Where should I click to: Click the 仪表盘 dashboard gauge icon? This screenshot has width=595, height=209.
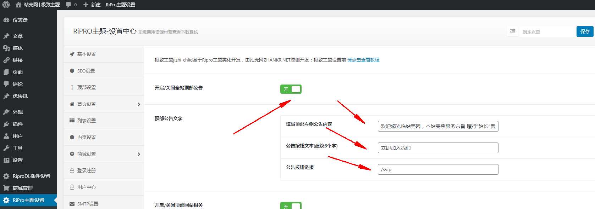(6, 20)
